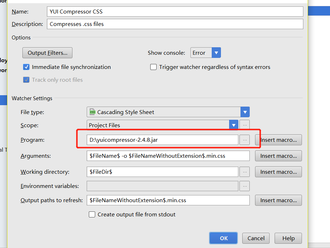Click the Program path field
This screenshot has width=330, height=248.
click(x=162, y=140)
